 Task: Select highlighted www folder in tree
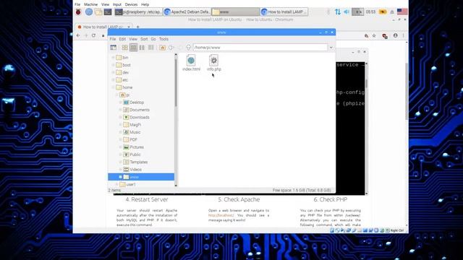tap(141, 177)
